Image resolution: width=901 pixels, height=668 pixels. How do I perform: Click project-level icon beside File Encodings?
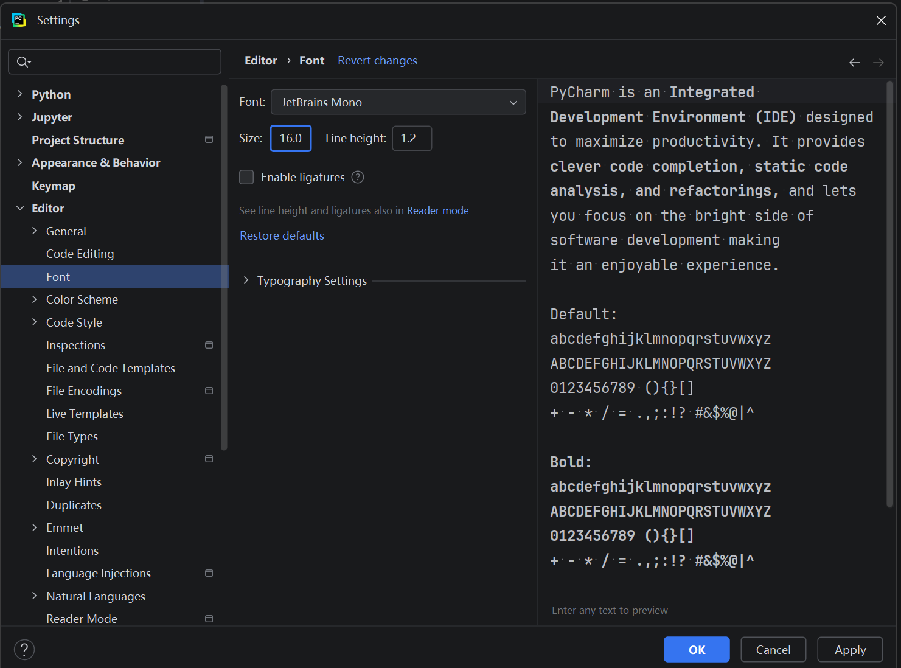point(209,391)
